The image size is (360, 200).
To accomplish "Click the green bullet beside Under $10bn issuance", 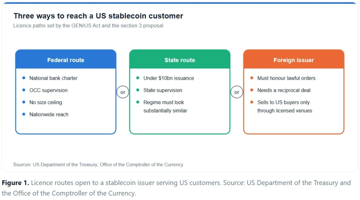I will [x=138, y=78].
